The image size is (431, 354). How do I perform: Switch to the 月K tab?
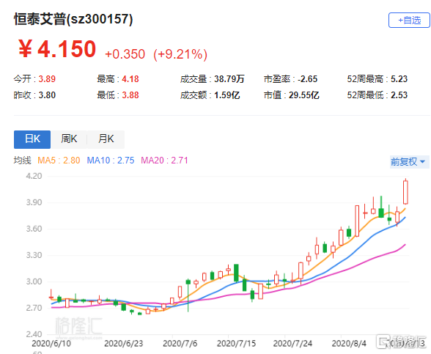tap(106, 139)
